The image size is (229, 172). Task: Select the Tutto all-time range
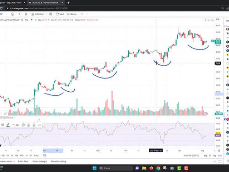click(36, 155)
